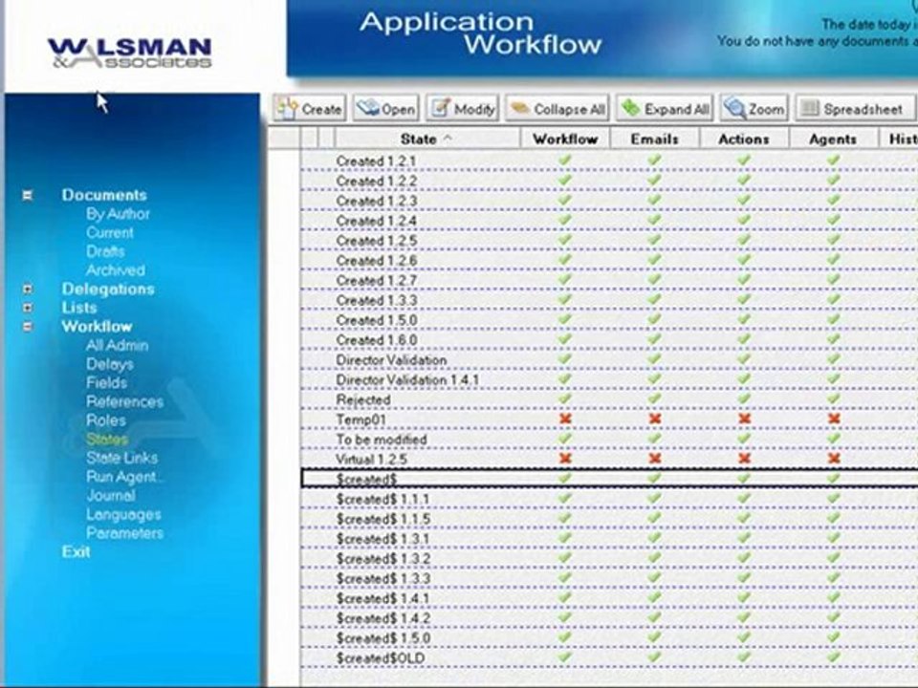Click the red X in Virtual 1.2.5 Agents column
The image size is (918, 688).
click(834, 459)
